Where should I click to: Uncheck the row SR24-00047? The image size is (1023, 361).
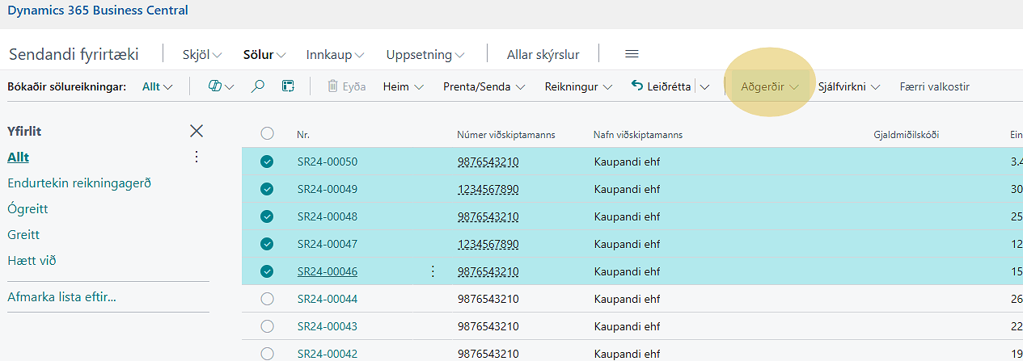tap(267, 244)
